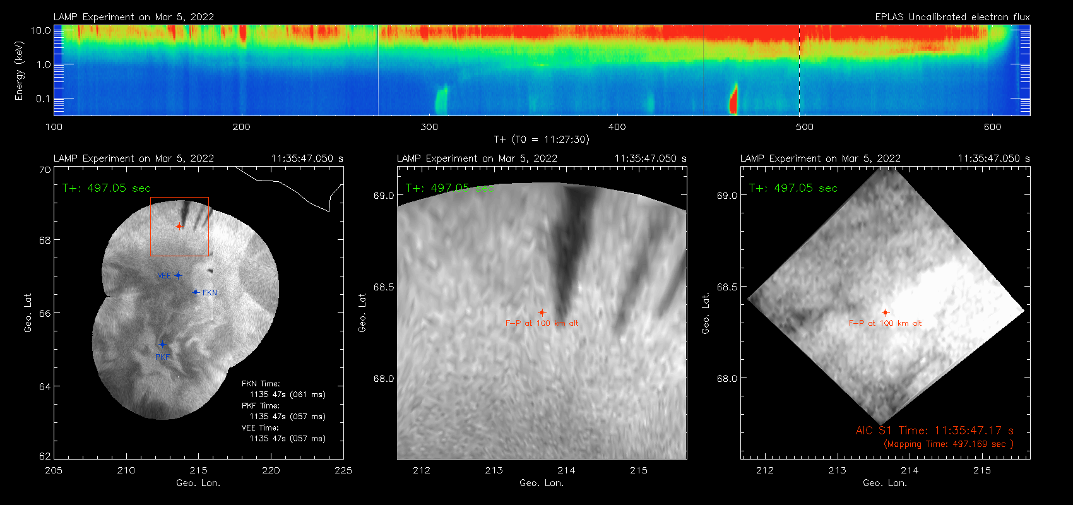Click the 'PKF Time:' label

pos(261,406)
